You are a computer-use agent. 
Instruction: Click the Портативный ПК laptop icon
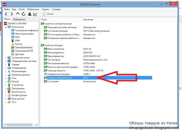point(13,51)
